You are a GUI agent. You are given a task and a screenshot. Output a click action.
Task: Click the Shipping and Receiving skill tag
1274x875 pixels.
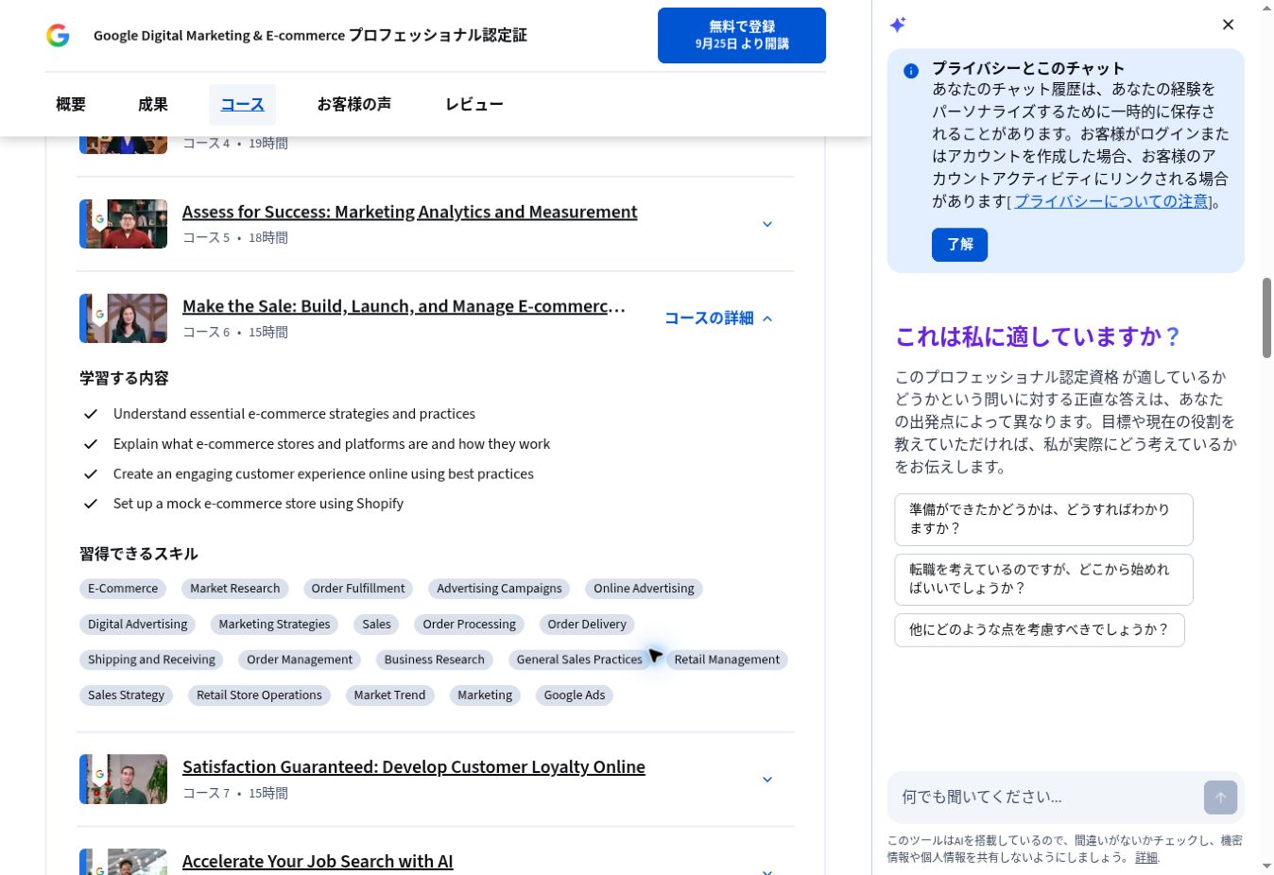pos(151,660)
